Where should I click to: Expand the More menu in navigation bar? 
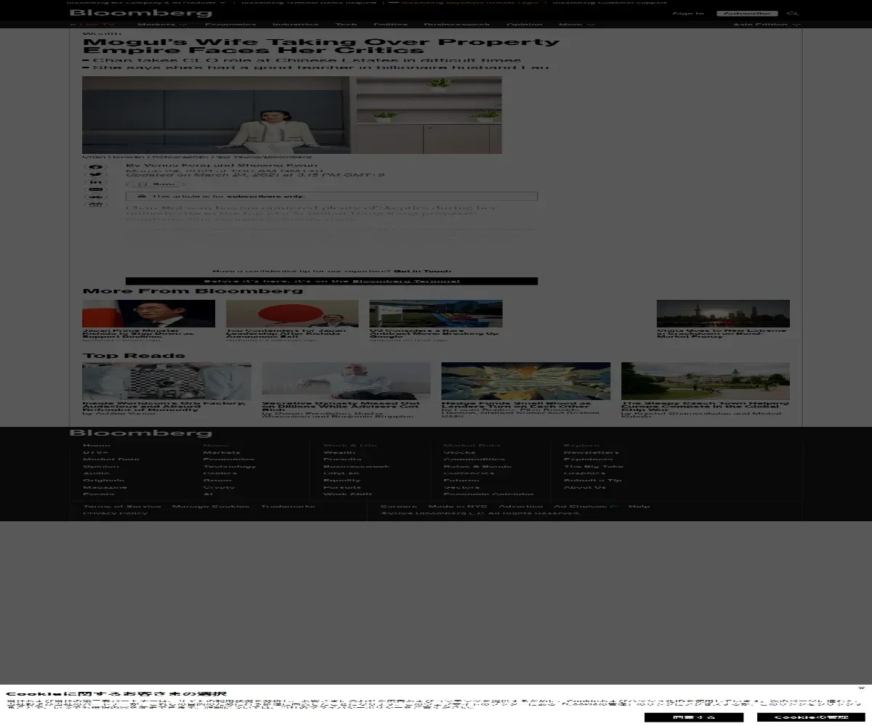coord(576,25)
